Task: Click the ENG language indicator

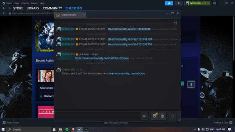Action: tap(212, 129)
